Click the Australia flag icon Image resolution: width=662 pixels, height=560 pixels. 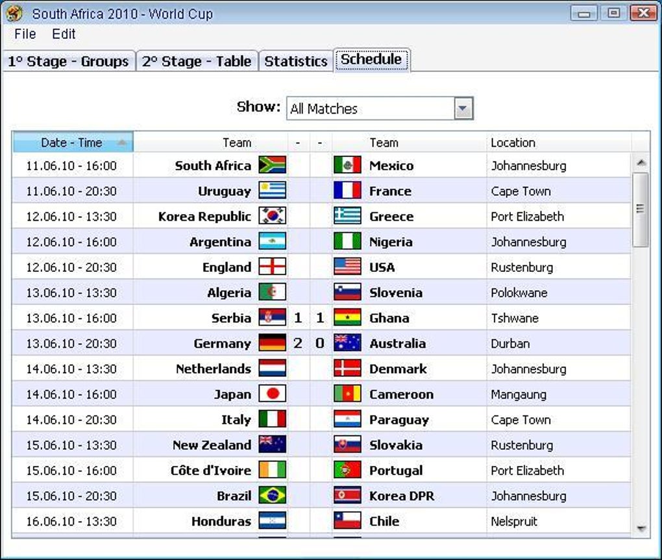[347, 343]
